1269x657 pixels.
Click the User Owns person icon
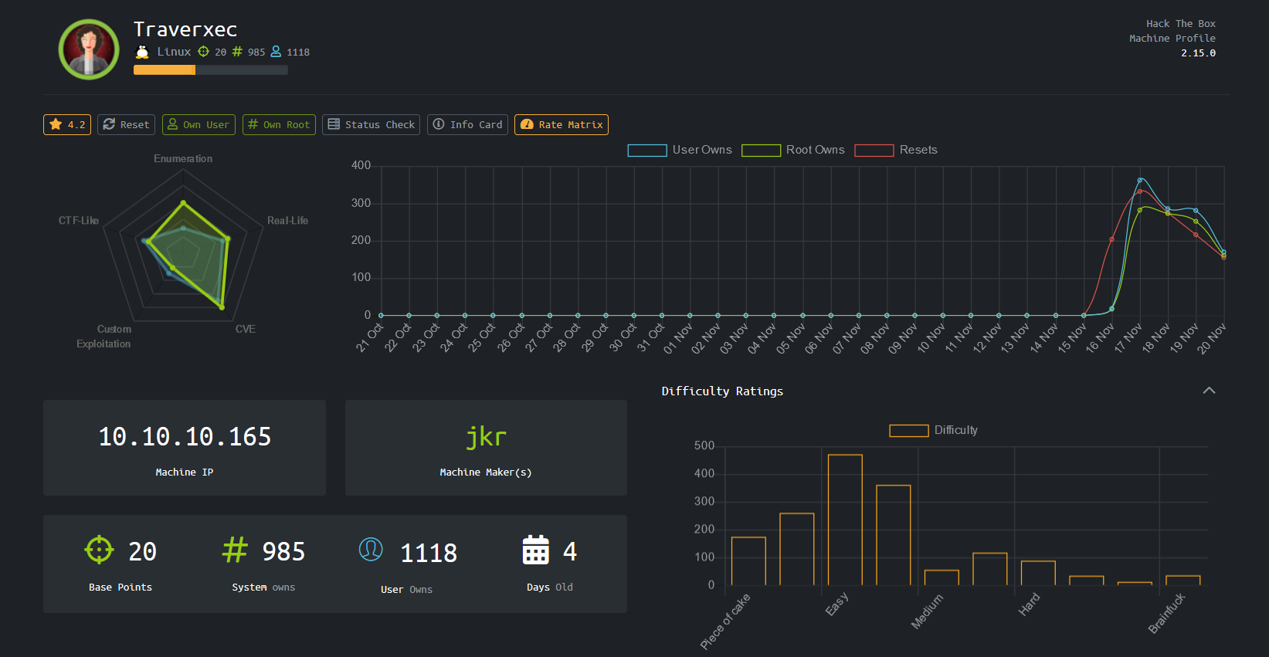pyautogui.click(x=371, y=550)
